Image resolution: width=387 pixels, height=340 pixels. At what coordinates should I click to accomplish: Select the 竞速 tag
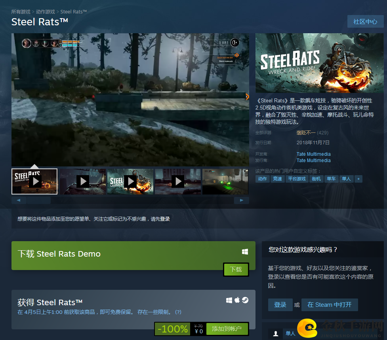(277, 179)
